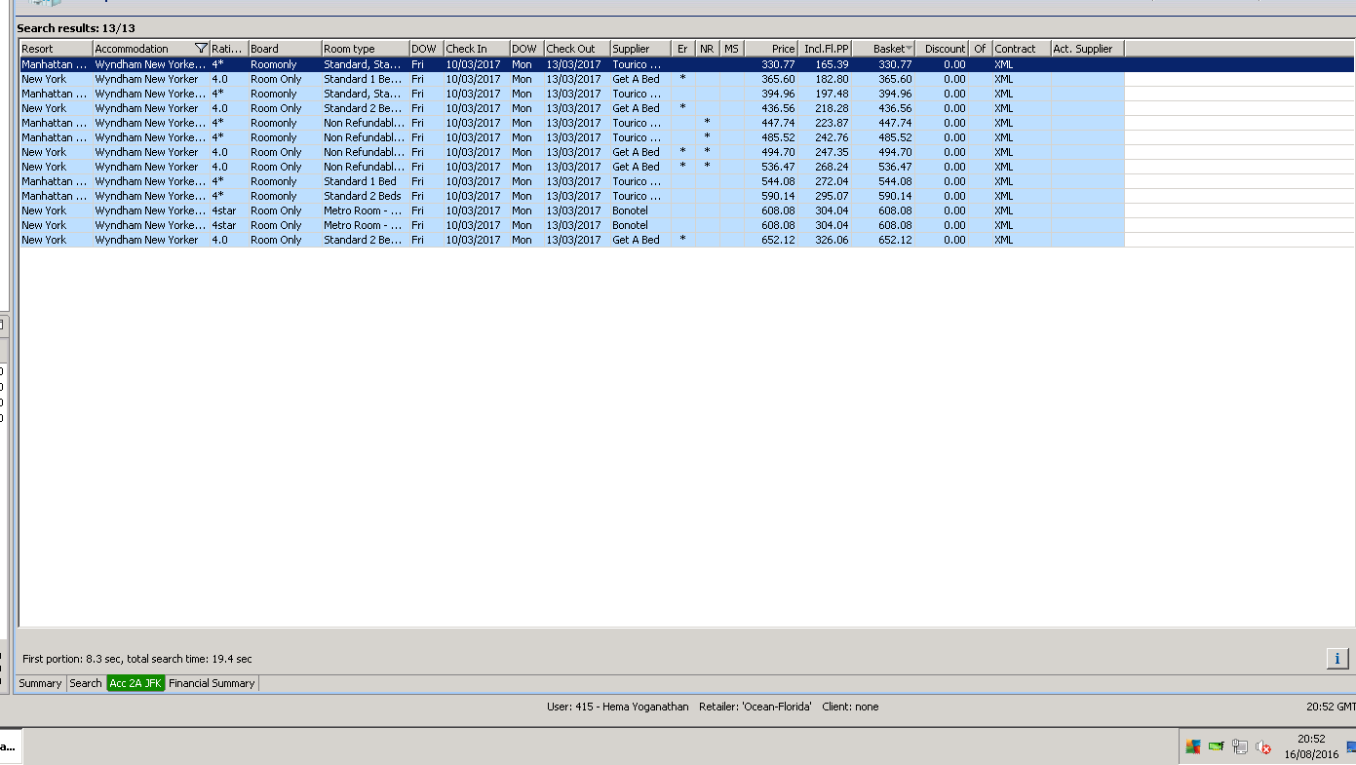
Task: Select the Incl.Fl.PP value 165.39
Action: 832,64
